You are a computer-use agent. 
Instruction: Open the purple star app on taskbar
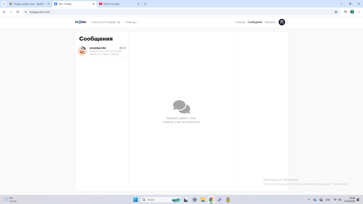[220, 200]
